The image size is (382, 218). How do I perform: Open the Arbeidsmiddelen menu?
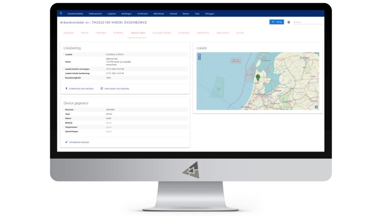point(75,14)
